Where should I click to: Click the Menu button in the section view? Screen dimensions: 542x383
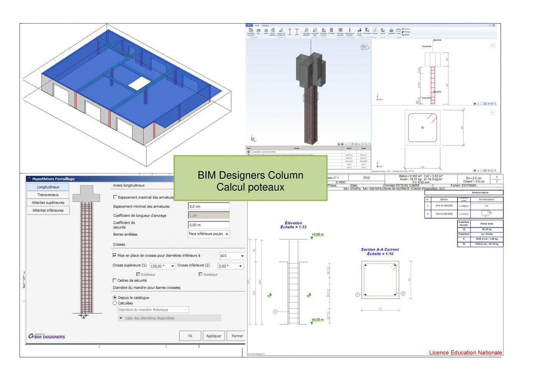click(493, 113)
